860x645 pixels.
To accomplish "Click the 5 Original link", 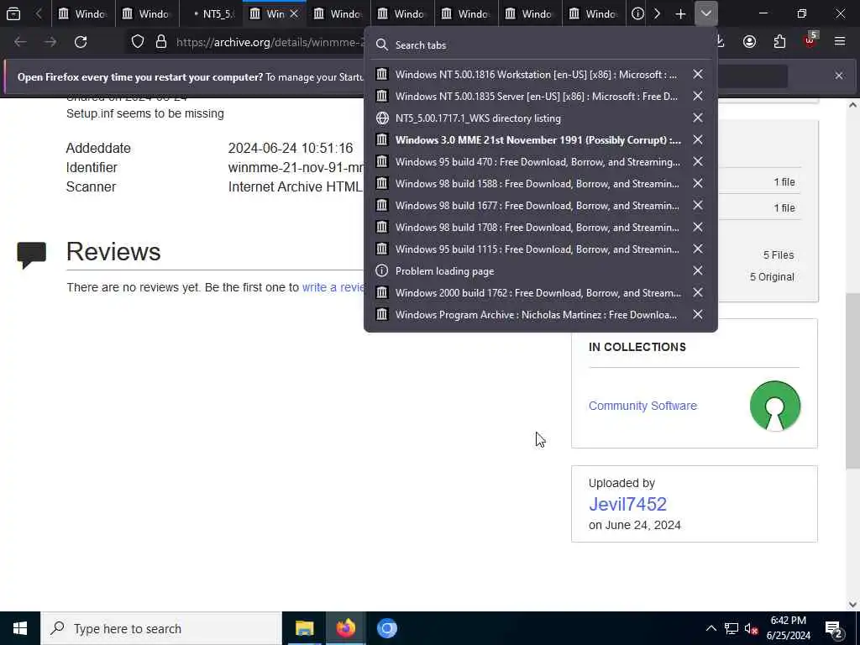I will tap(772, 277).
